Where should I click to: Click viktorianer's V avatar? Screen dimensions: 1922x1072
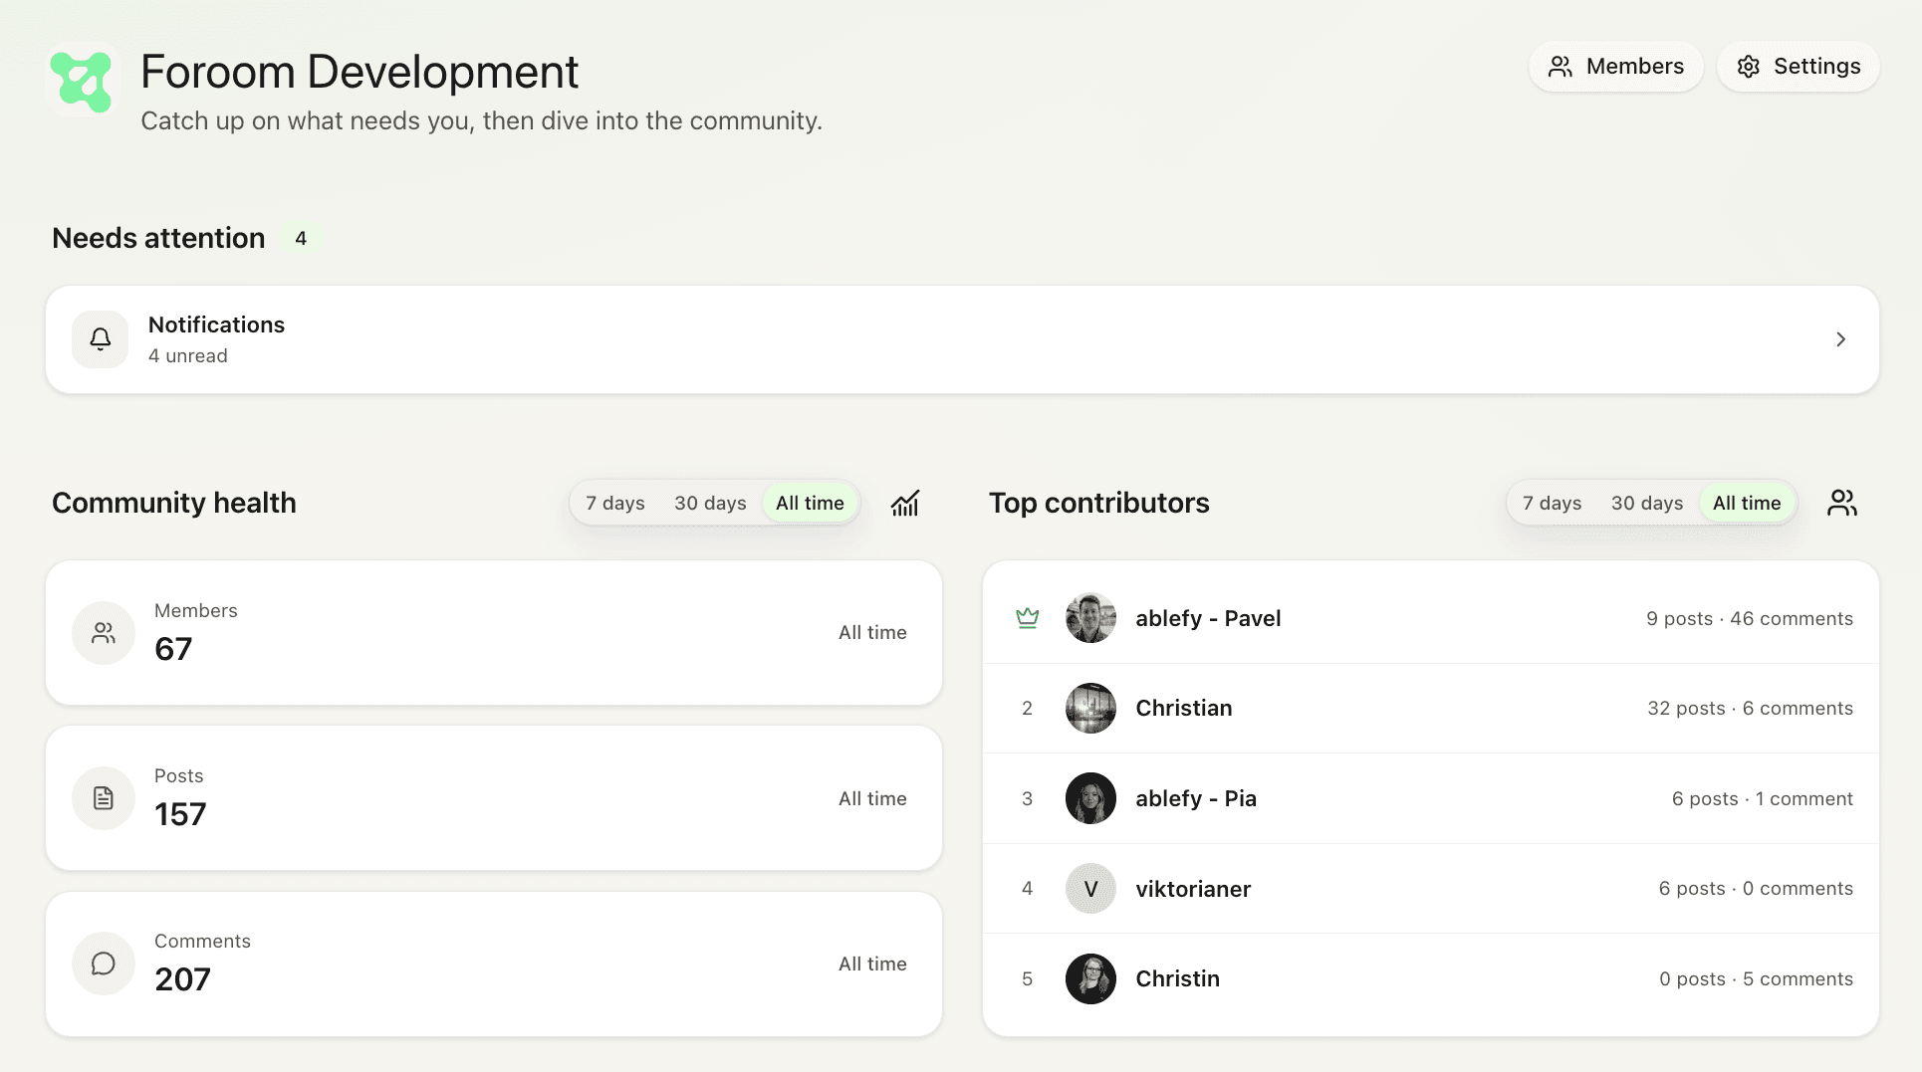pyautogui.click(x=1090, y=889)
